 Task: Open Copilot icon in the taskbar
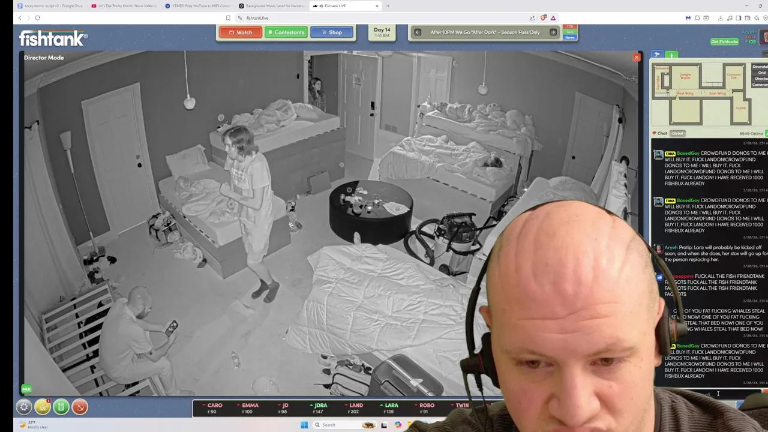398,425
